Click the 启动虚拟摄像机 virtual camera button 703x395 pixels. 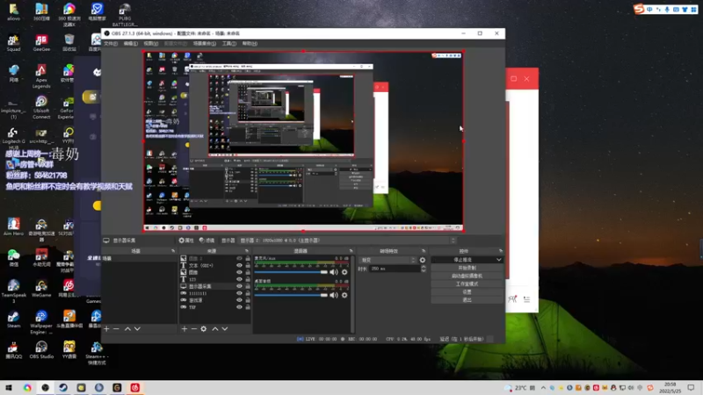(467, 276)
